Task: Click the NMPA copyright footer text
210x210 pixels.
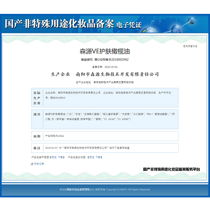Action: [x=105, y=189]
